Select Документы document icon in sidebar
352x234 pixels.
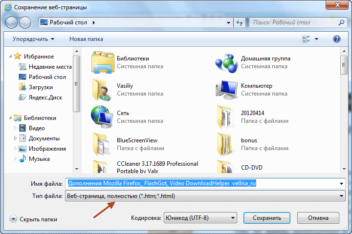22,138
